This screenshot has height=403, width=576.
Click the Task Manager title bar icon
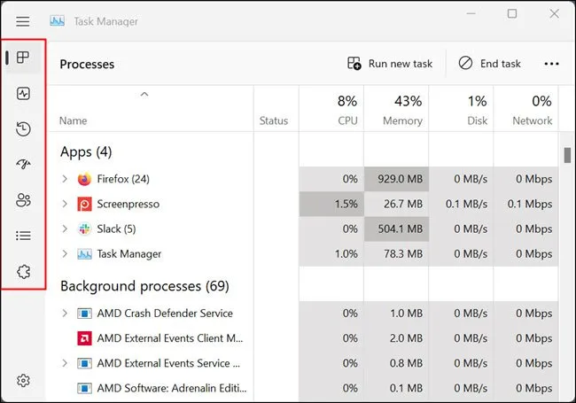click(57, 21)
